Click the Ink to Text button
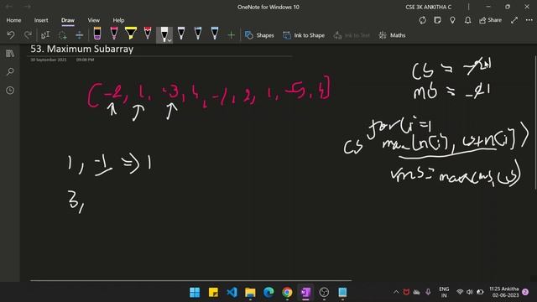Image resolution: width=537 pixels, height=302 pixels. pos(352,35)
